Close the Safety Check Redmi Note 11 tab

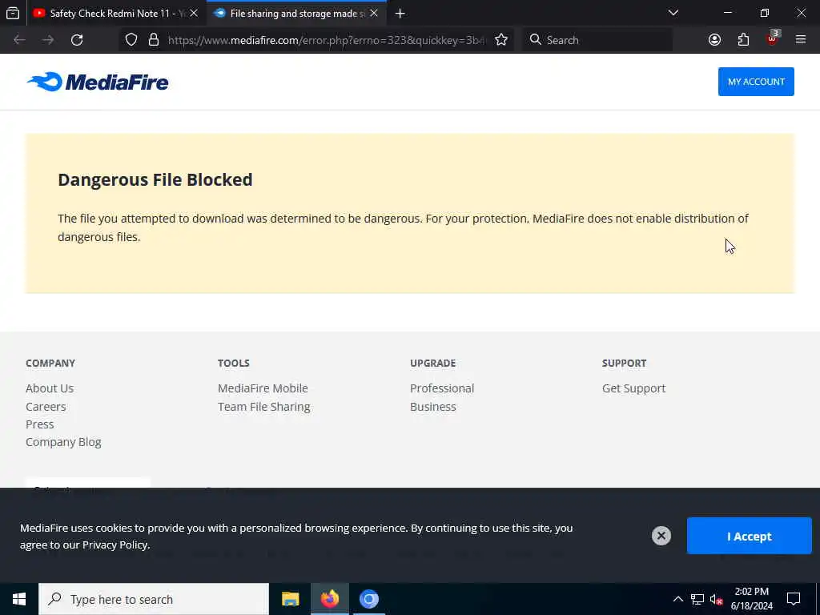(194, 13)
